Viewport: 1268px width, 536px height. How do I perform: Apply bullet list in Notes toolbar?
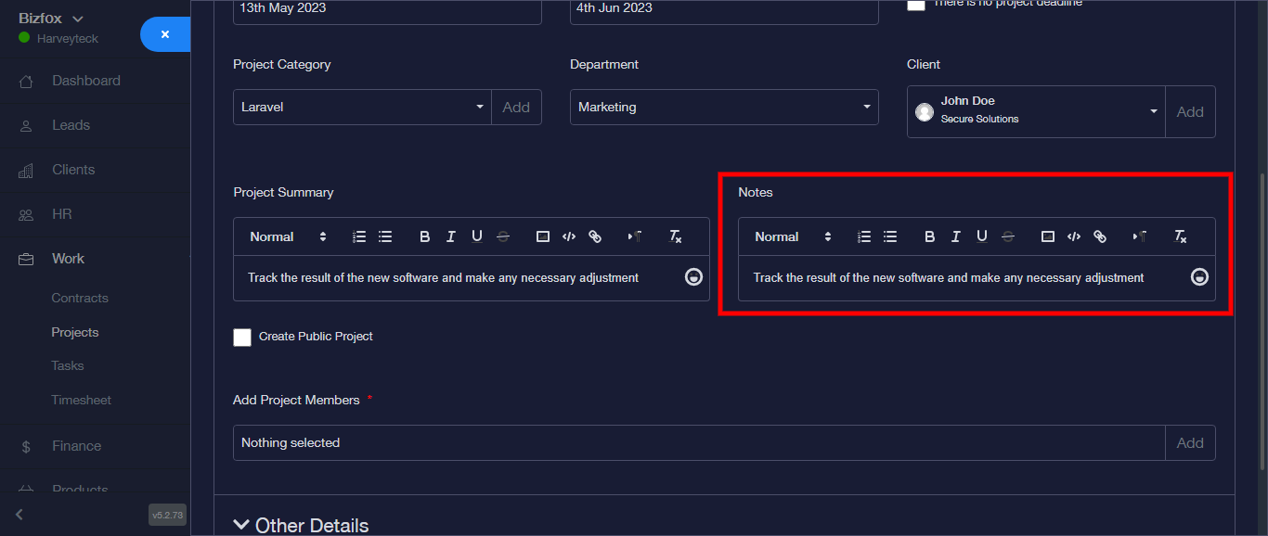tap(890, 236)
